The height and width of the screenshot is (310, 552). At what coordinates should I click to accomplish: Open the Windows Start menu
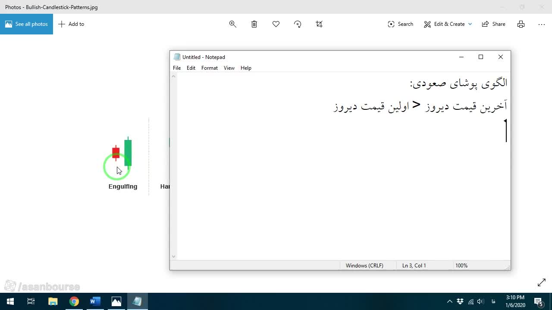click(10, 301)
